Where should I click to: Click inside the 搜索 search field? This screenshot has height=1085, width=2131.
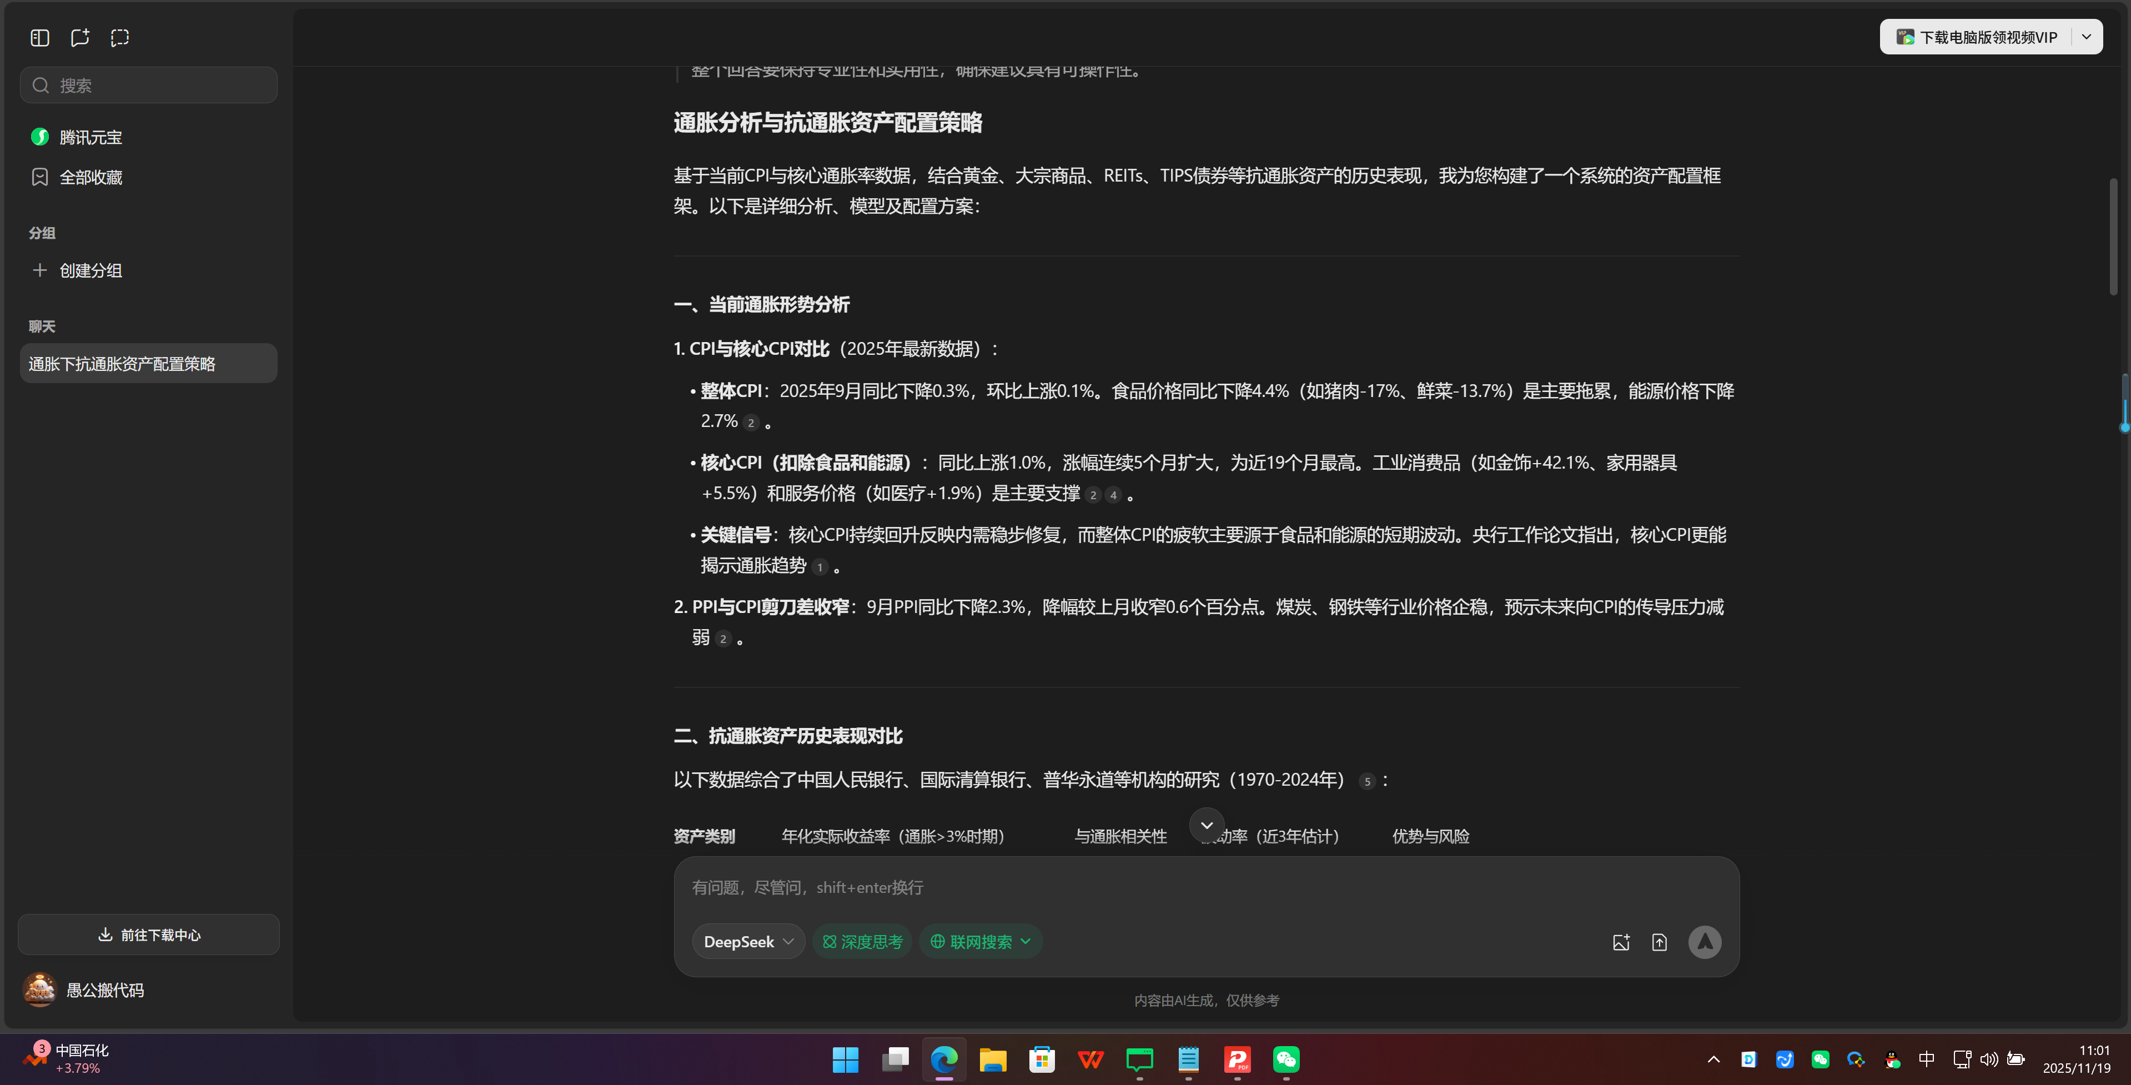(x=149, y=84)
